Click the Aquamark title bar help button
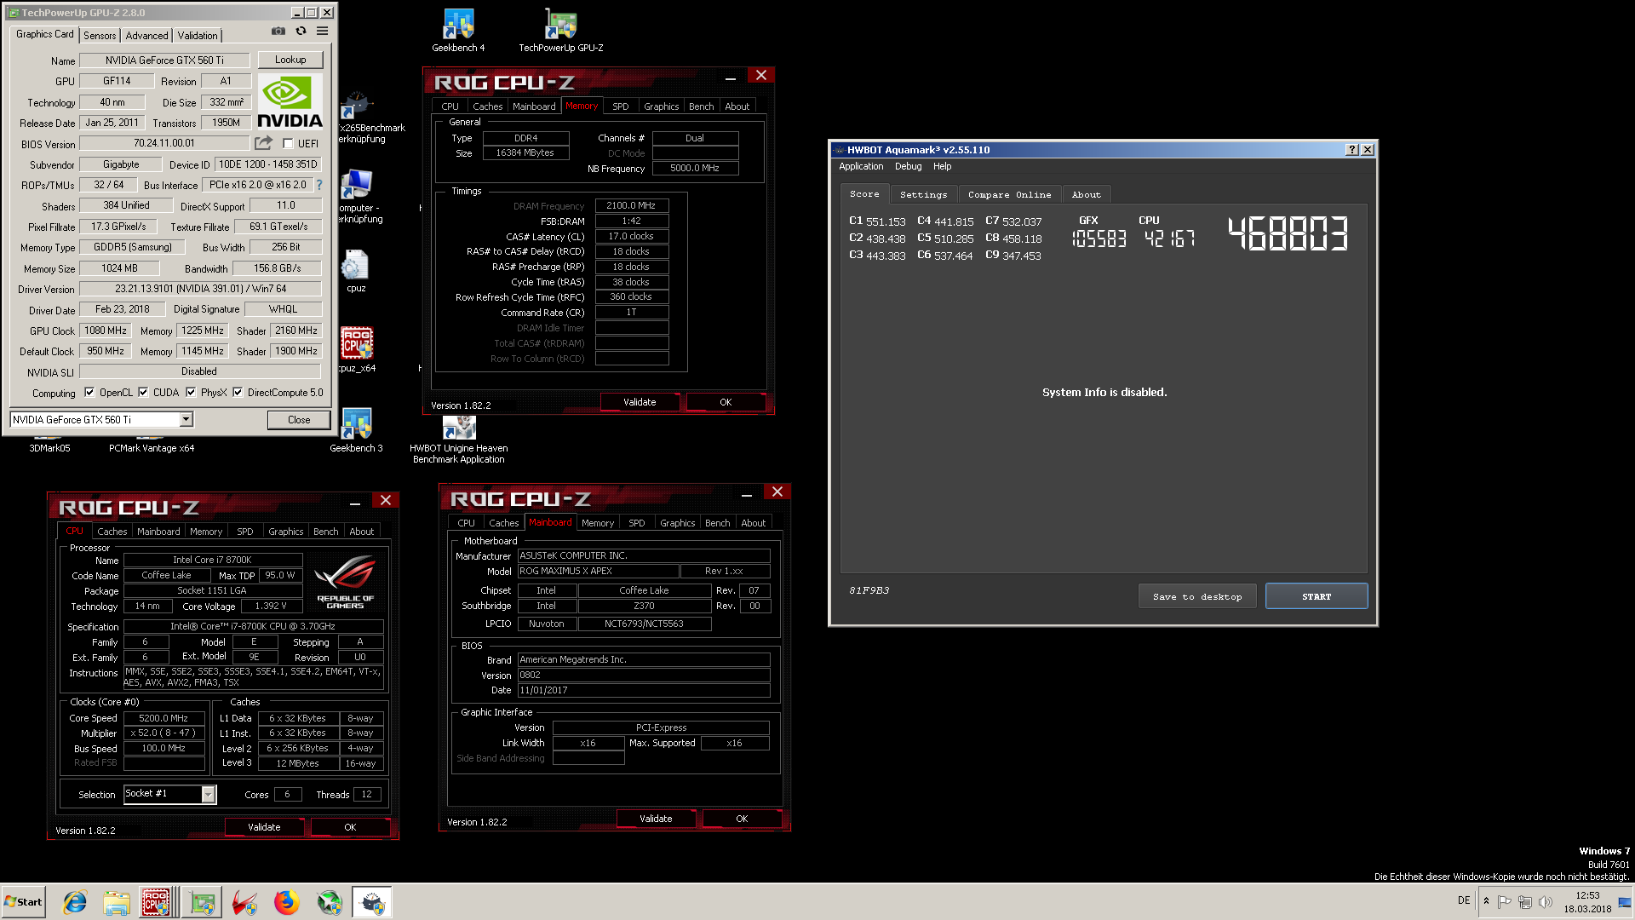 coord(1351,149)
